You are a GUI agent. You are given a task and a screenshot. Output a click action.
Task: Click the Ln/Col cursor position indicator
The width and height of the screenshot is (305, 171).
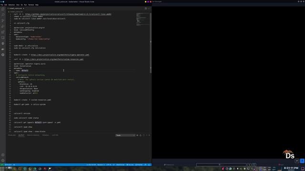91,165
